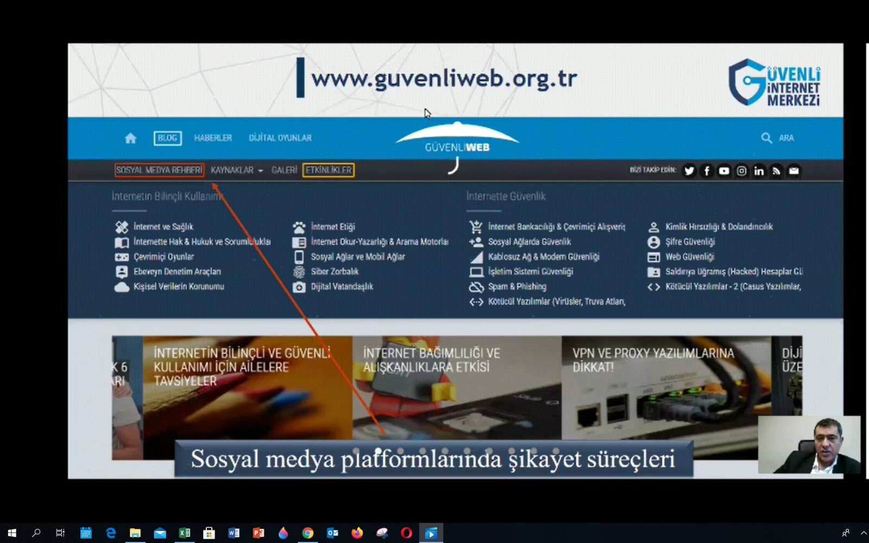
Task: Select İnternet Bankacılığı & Çevrimiçi Alışveriş
Action: 557,227
